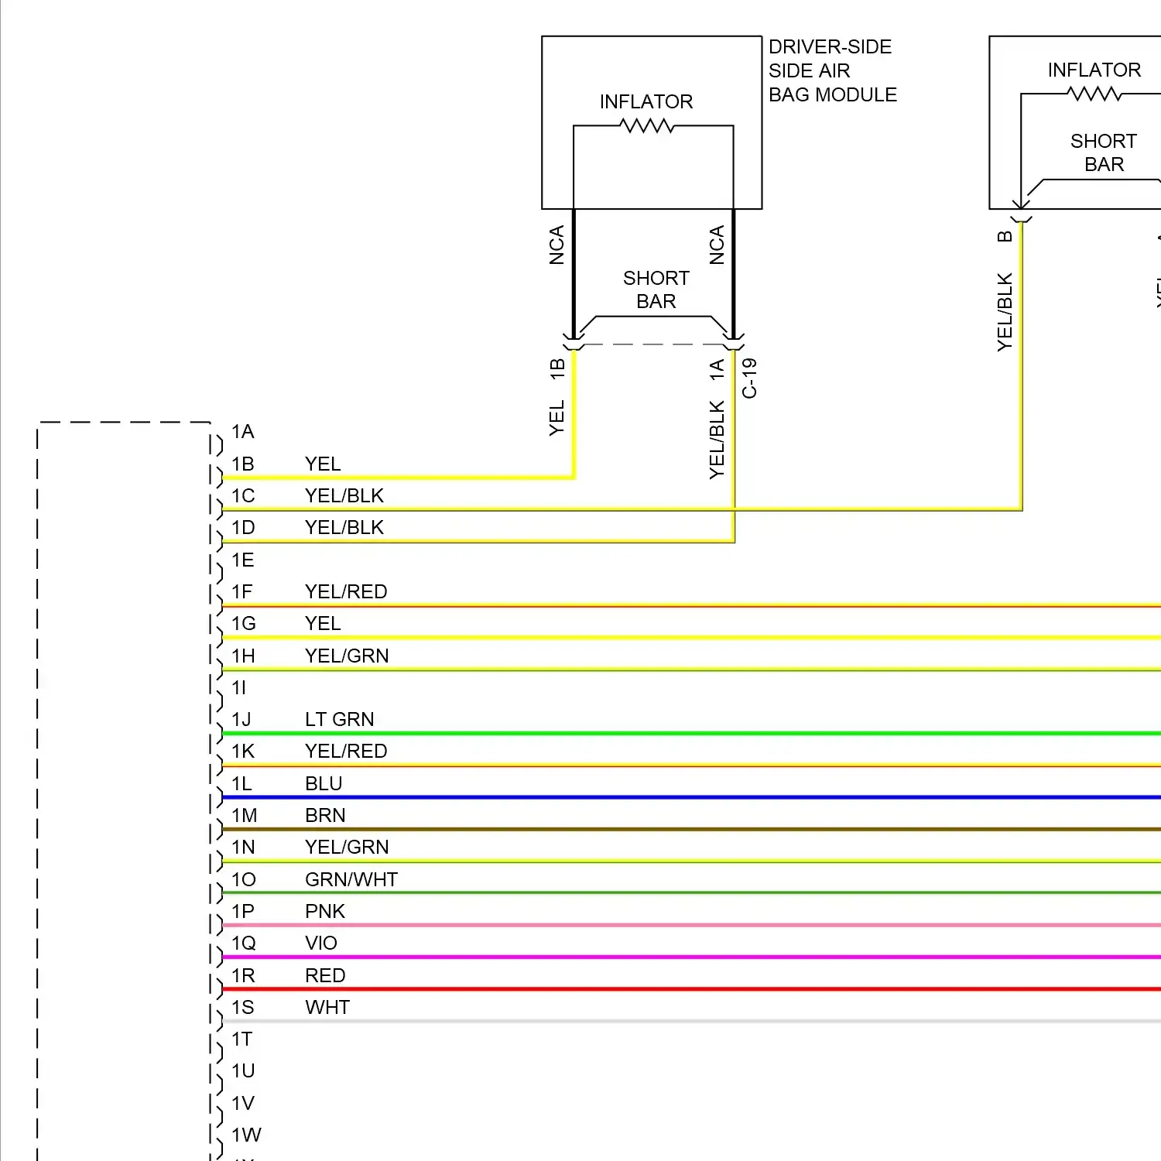1161x1161 pixels.
Task: Click the BRN wire color label
Action: tap(325, 815)
